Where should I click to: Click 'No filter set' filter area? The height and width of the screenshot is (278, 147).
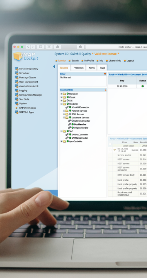tap(83, 81)
